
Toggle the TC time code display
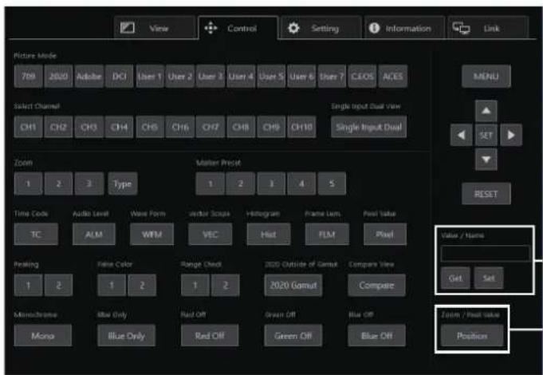[36, 235]
